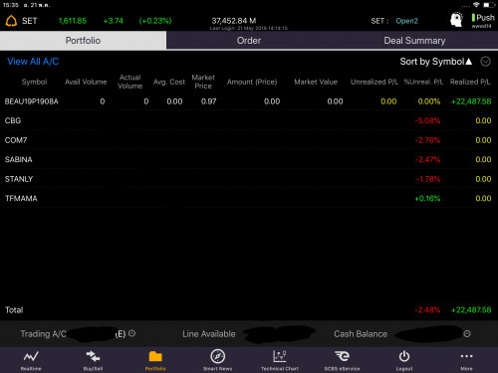Click the %Unreal. P/L column header
Screen dimensions: 498x373
coord(423,82)
